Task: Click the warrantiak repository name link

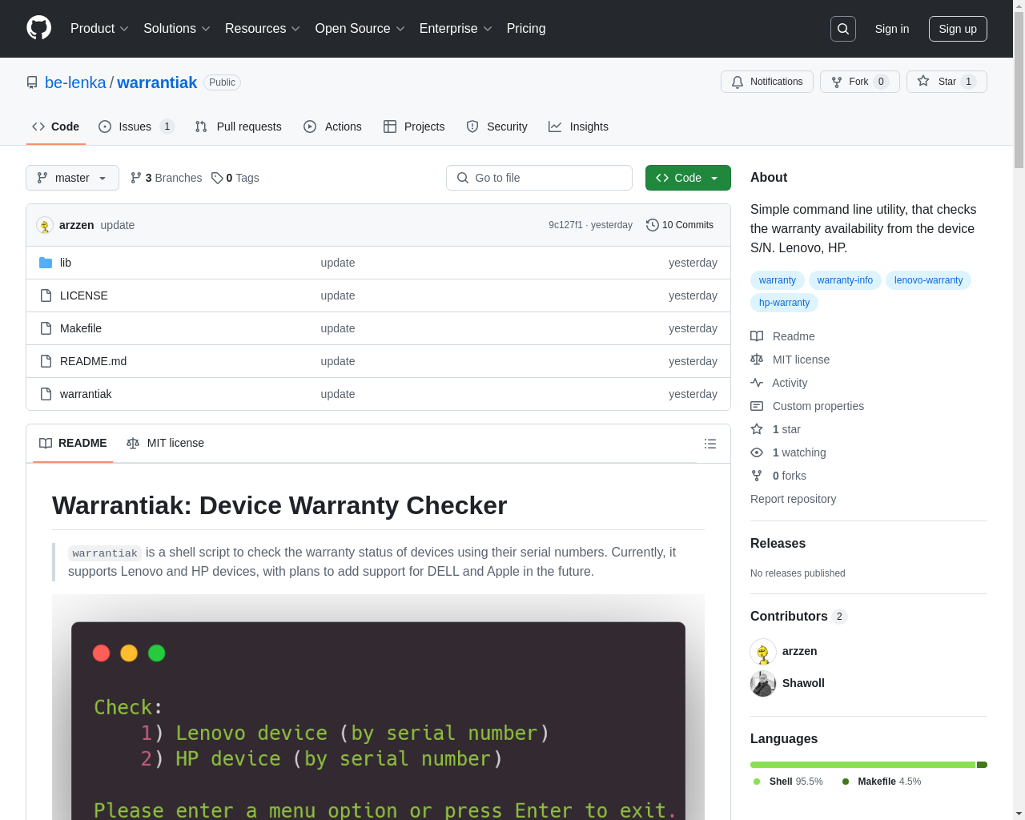Action: 157,82
